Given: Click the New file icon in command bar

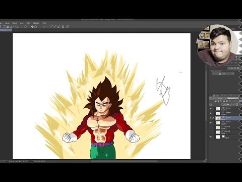Looking at the screenshot, I should tap(5, 27).
